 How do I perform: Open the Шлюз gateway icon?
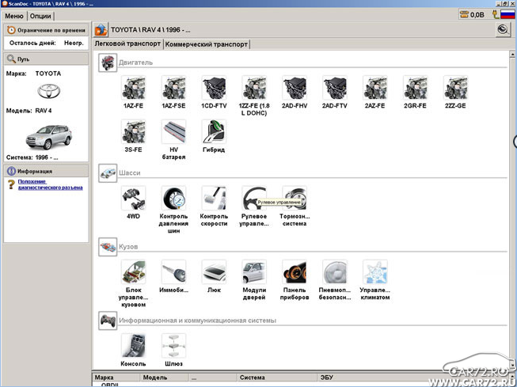[173, 346]
